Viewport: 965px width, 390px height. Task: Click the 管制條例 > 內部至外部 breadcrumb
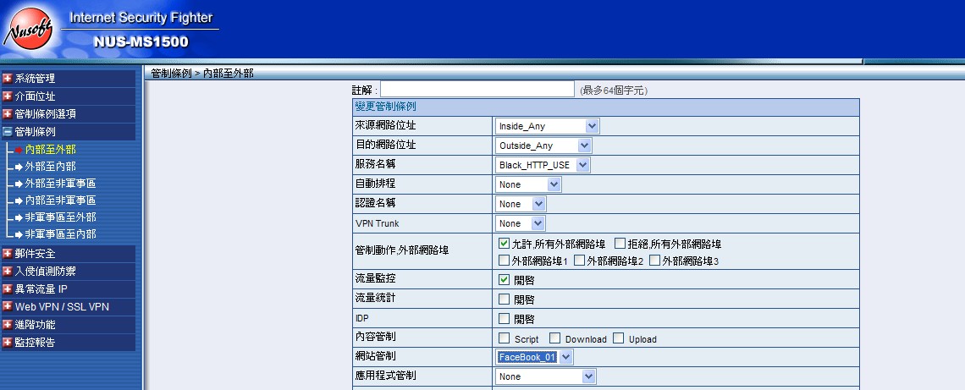201,74
